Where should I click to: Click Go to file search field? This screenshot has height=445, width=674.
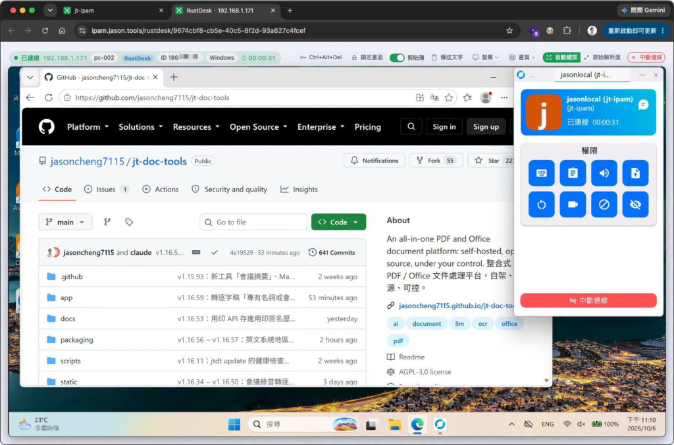253,222
